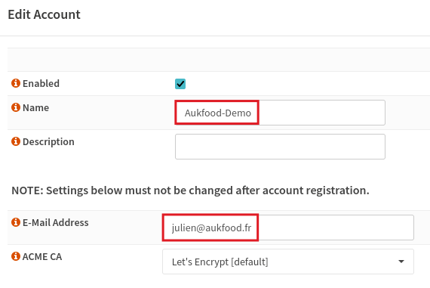Focus the Name field containing Aukfood-Demo
The width and height of the screenshot is (430, 288).
pos(280,113)
